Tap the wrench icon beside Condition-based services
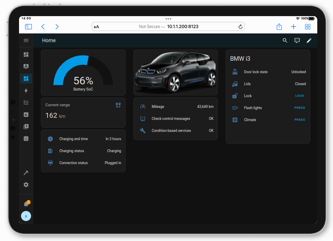Image resolution: width=333 pixels, height=241 pixels. [143, 131]
